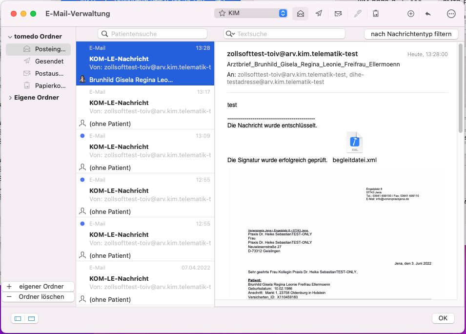Select the Postausgang folder
466x334 pixels.
tap(39, 73)
